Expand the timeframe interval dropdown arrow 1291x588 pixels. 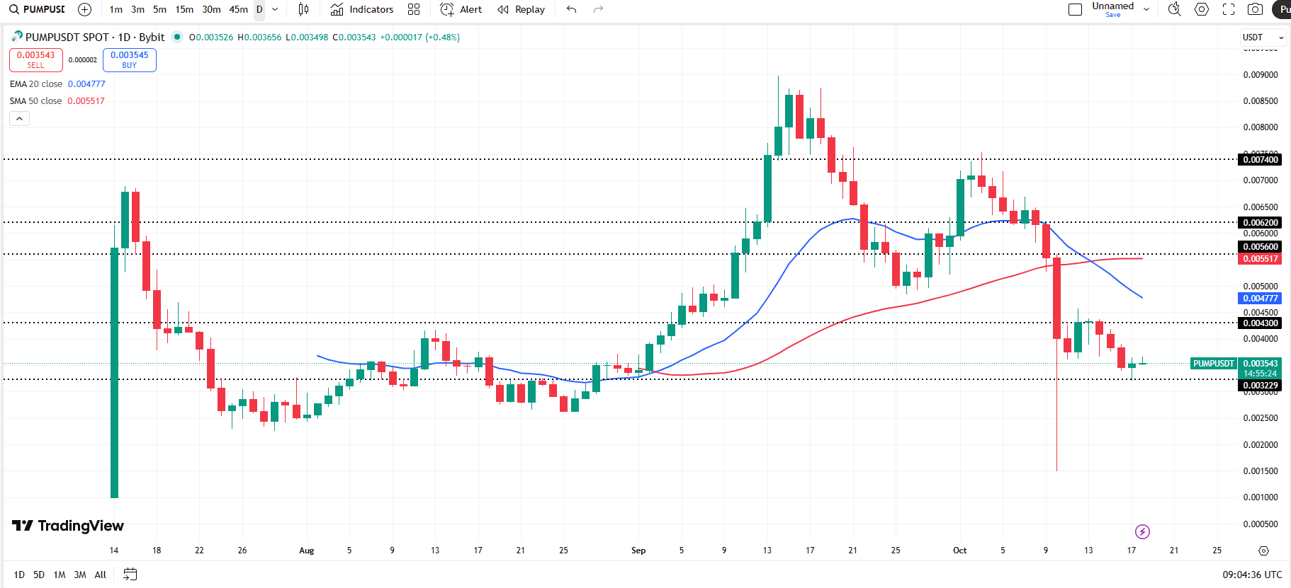pos(275,9)
